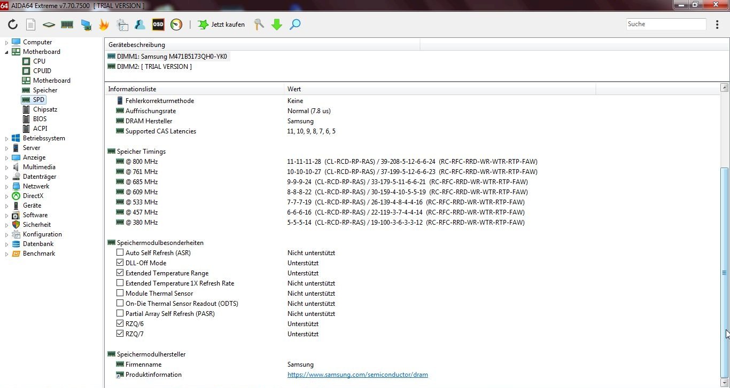This screenshot has width=730, height=388.
Task: Click the Suche search input field
Action: (666, 24)
